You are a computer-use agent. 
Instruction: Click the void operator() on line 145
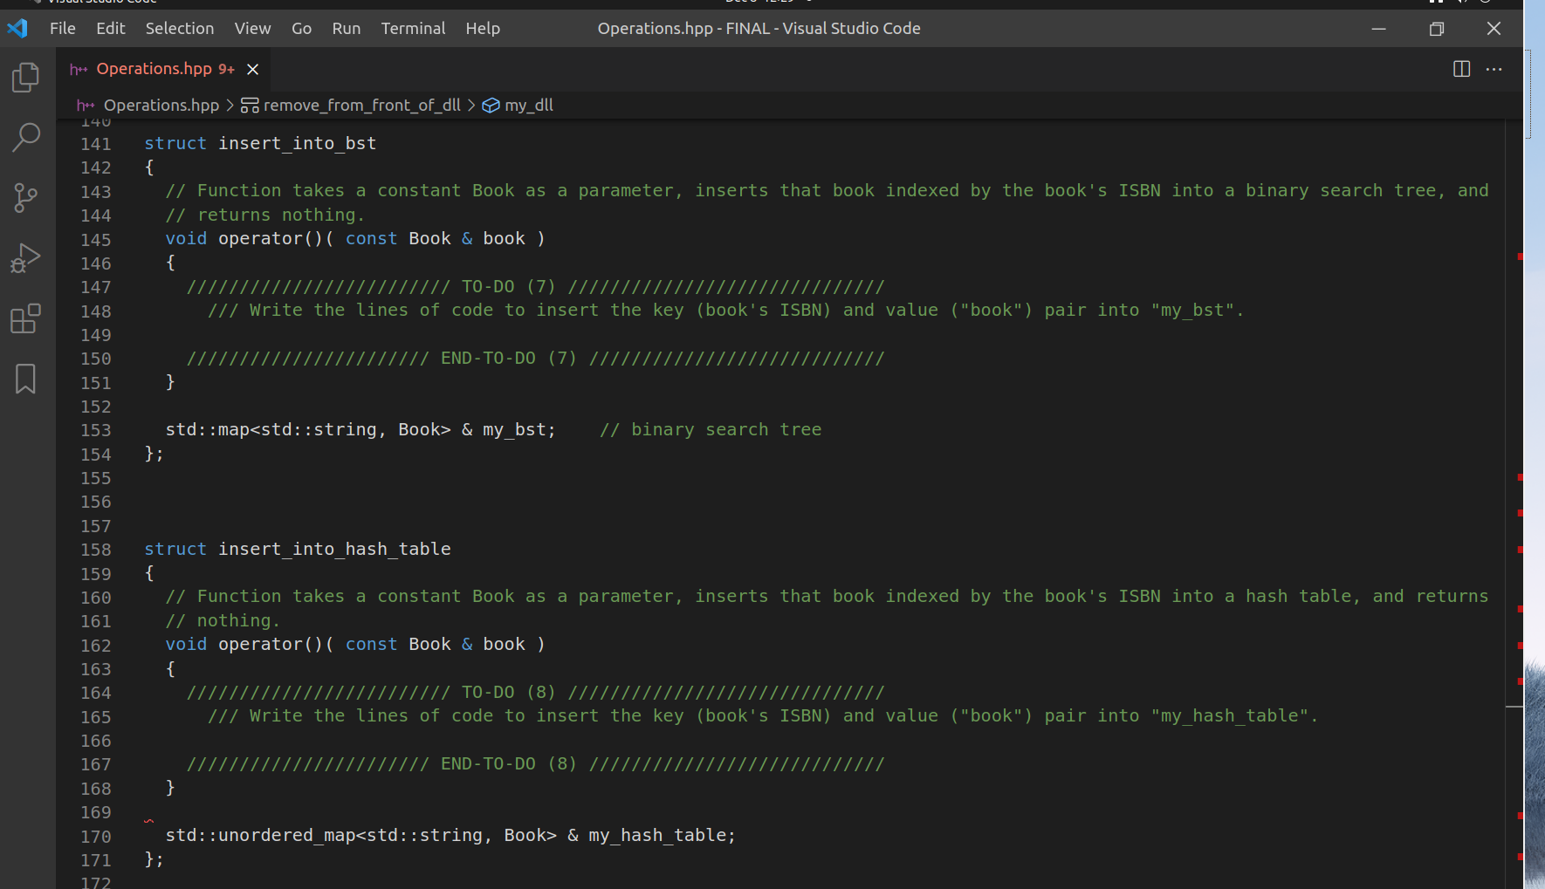coord(355,238)
